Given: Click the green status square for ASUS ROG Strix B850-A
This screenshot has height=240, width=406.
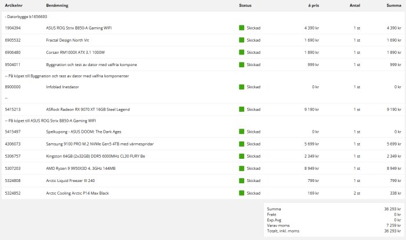Looking at the screenshot, I should [242, 28].
